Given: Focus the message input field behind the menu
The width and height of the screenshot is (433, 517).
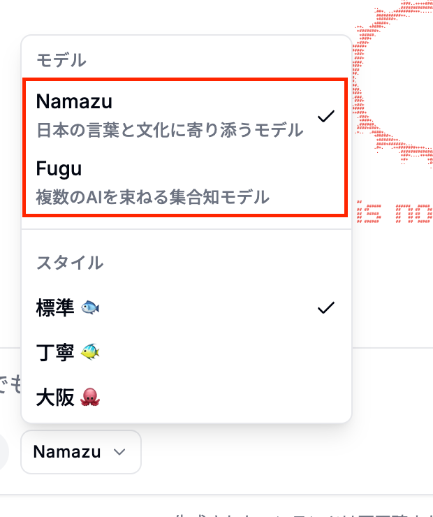Looking at the screenshot, I should (x=10, y=384).
